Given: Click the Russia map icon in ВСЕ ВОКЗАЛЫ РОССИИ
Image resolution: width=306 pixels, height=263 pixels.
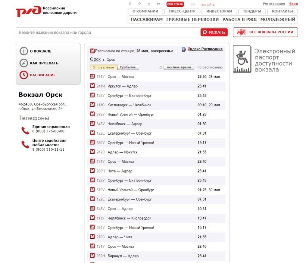Looking at the screenshot, I should pos(241,32).
